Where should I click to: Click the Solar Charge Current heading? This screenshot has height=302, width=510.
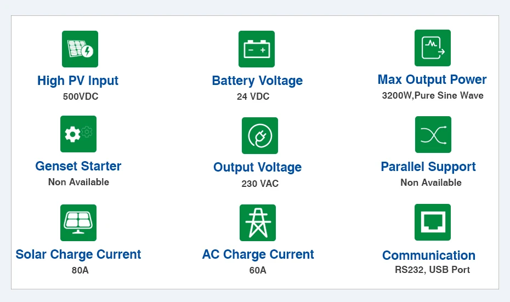[x=78, y=254]
